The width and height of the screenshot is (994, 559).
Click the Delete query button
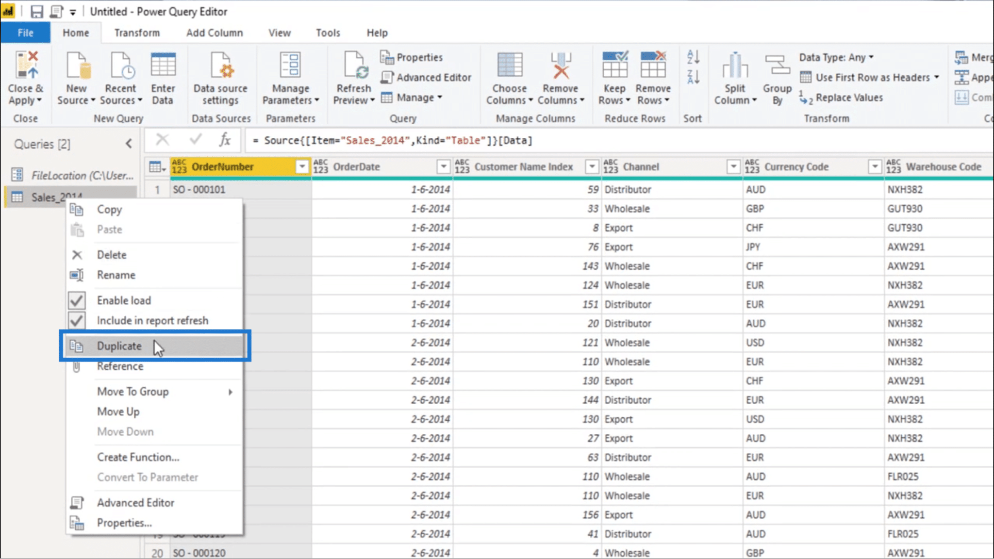[111, 255]
